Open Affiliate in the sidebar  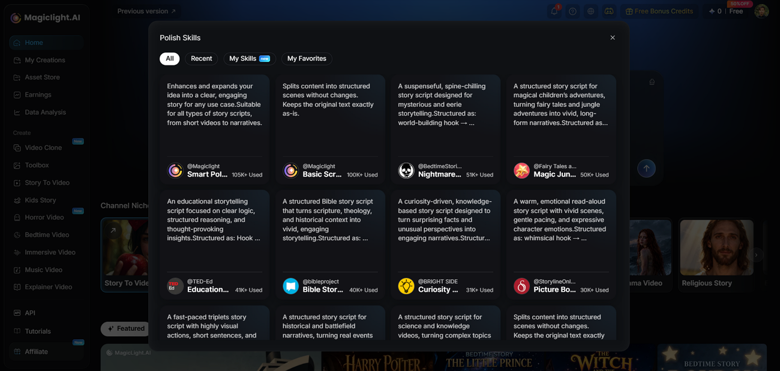point(46,352)
